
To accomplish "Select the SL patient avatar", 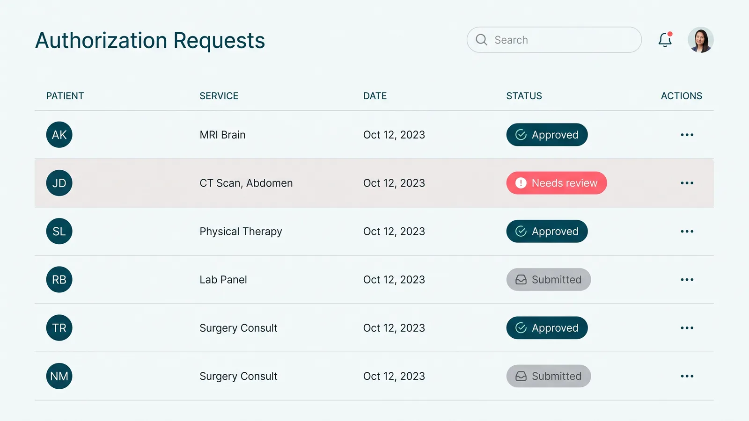I will 59,231.
